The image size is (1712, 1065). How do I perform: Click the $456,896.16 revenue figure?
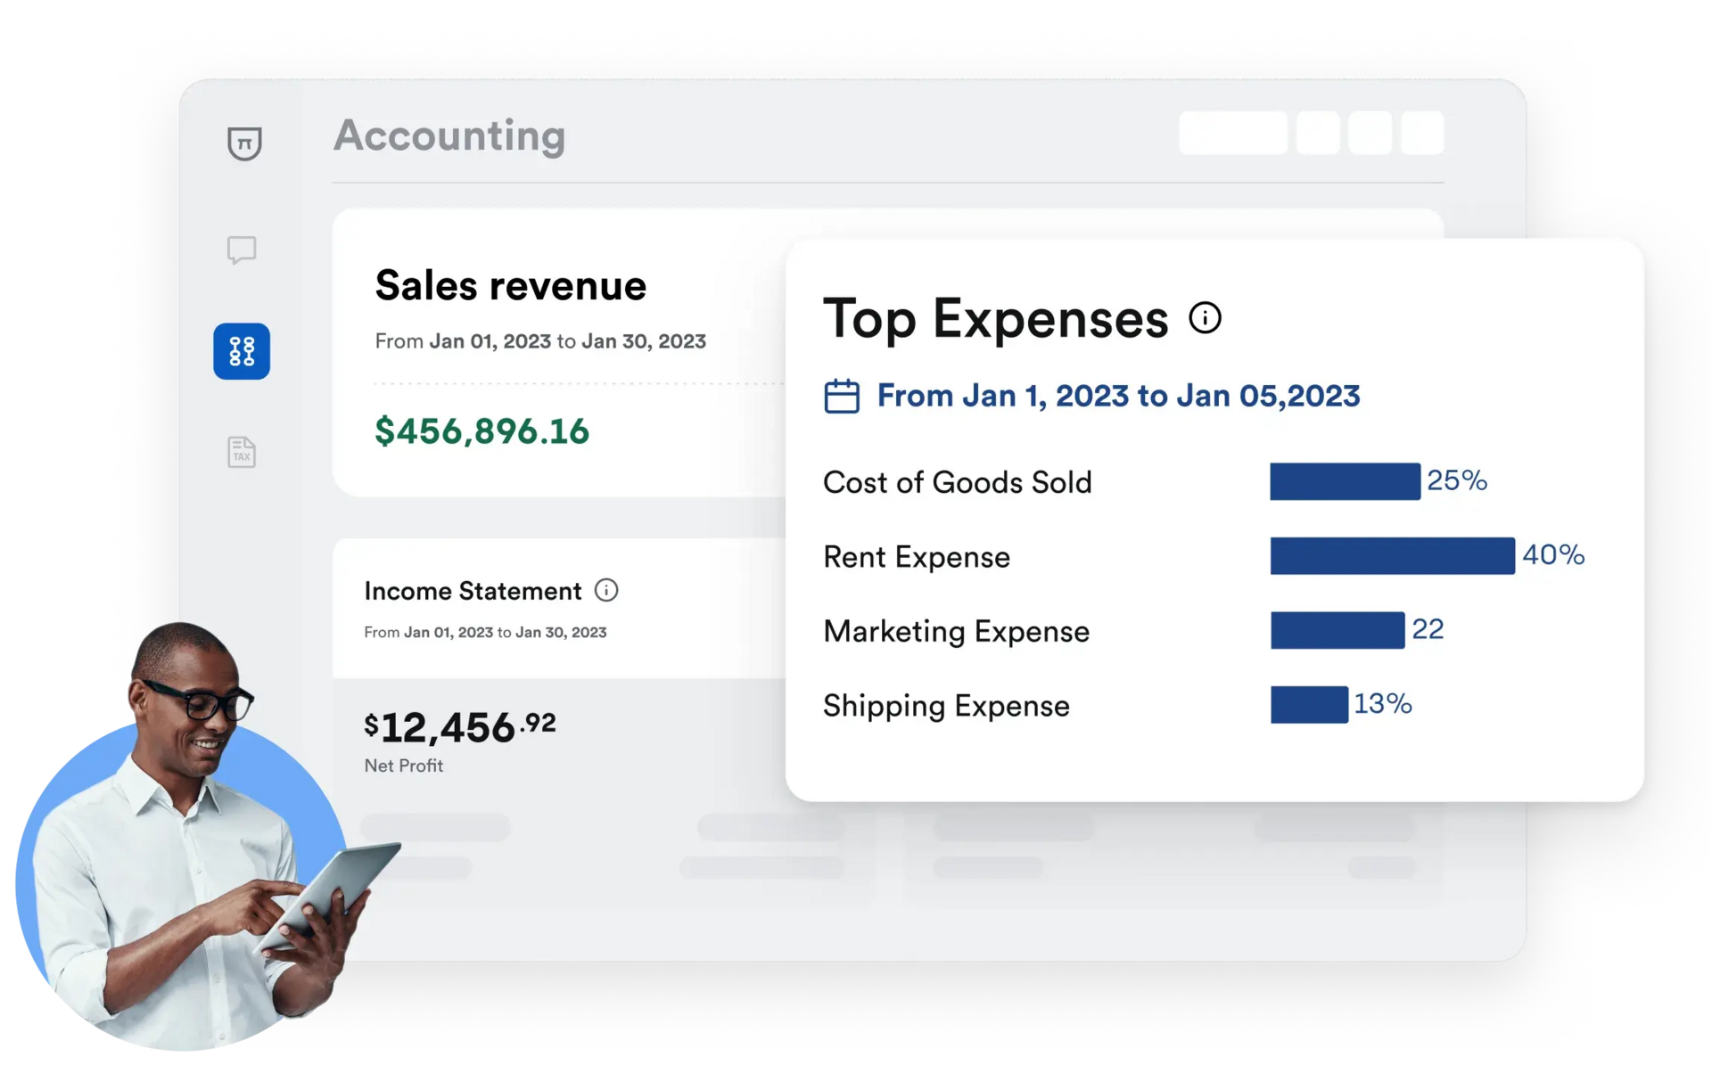[x=481, y=431]
